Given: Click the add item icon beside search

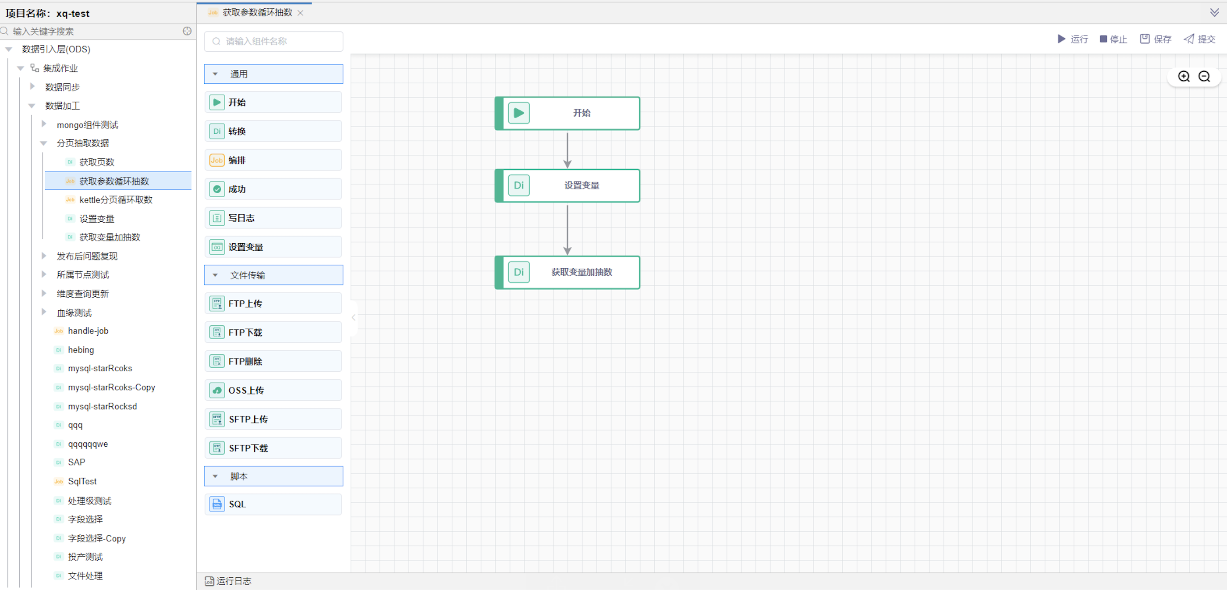Looking at the screenshot, I should [187, 31].
